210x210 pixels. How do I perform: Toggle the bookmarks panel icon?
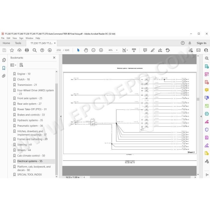point(4,68)
